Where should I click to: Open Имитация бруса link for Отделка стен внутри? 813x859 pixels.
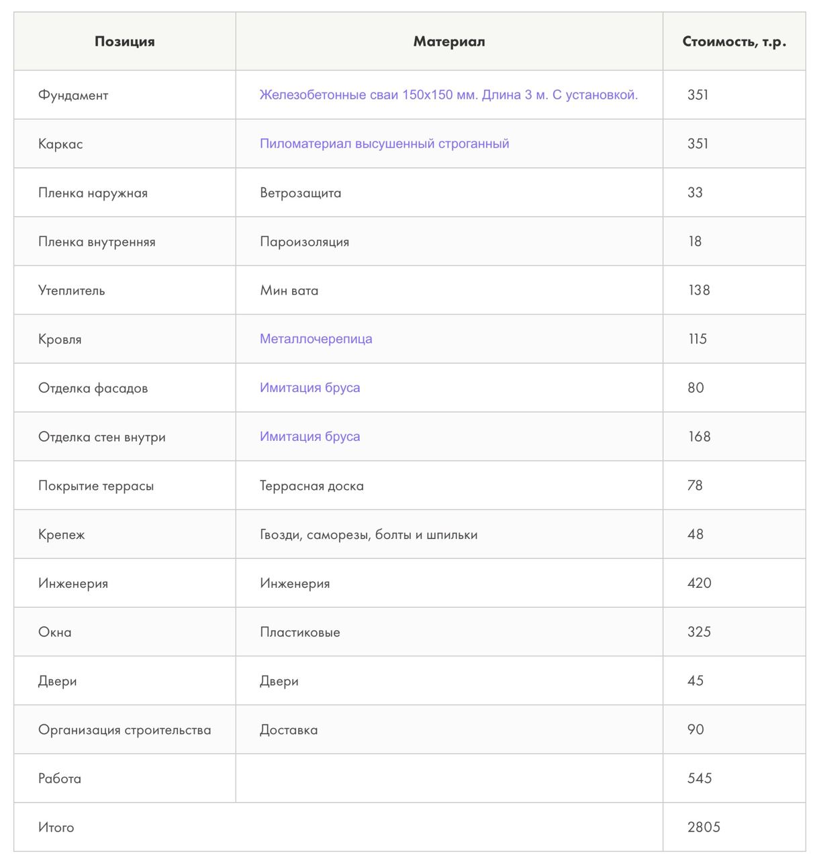[x=309, y=437]
